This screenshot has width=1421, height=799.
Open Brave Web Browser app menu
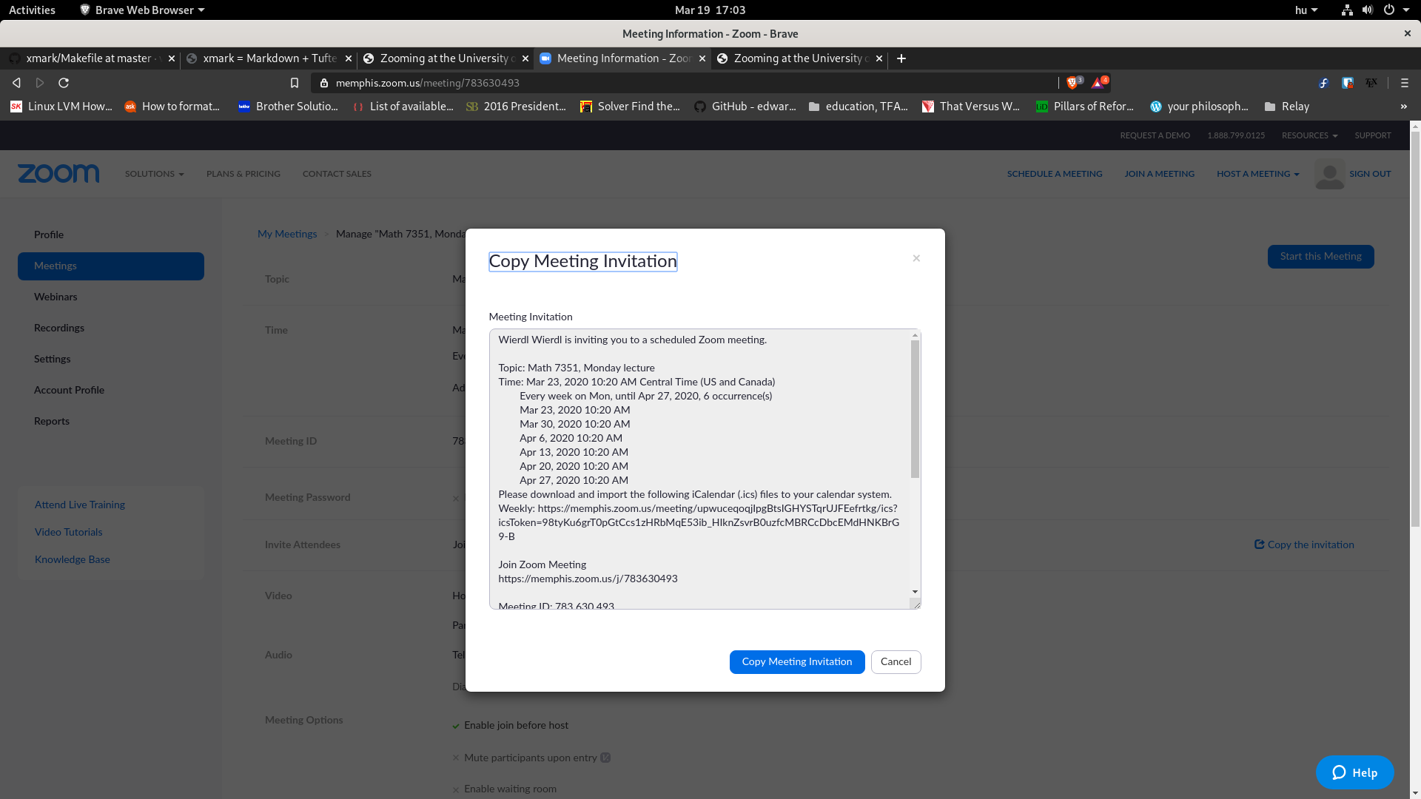click(141, 10)
